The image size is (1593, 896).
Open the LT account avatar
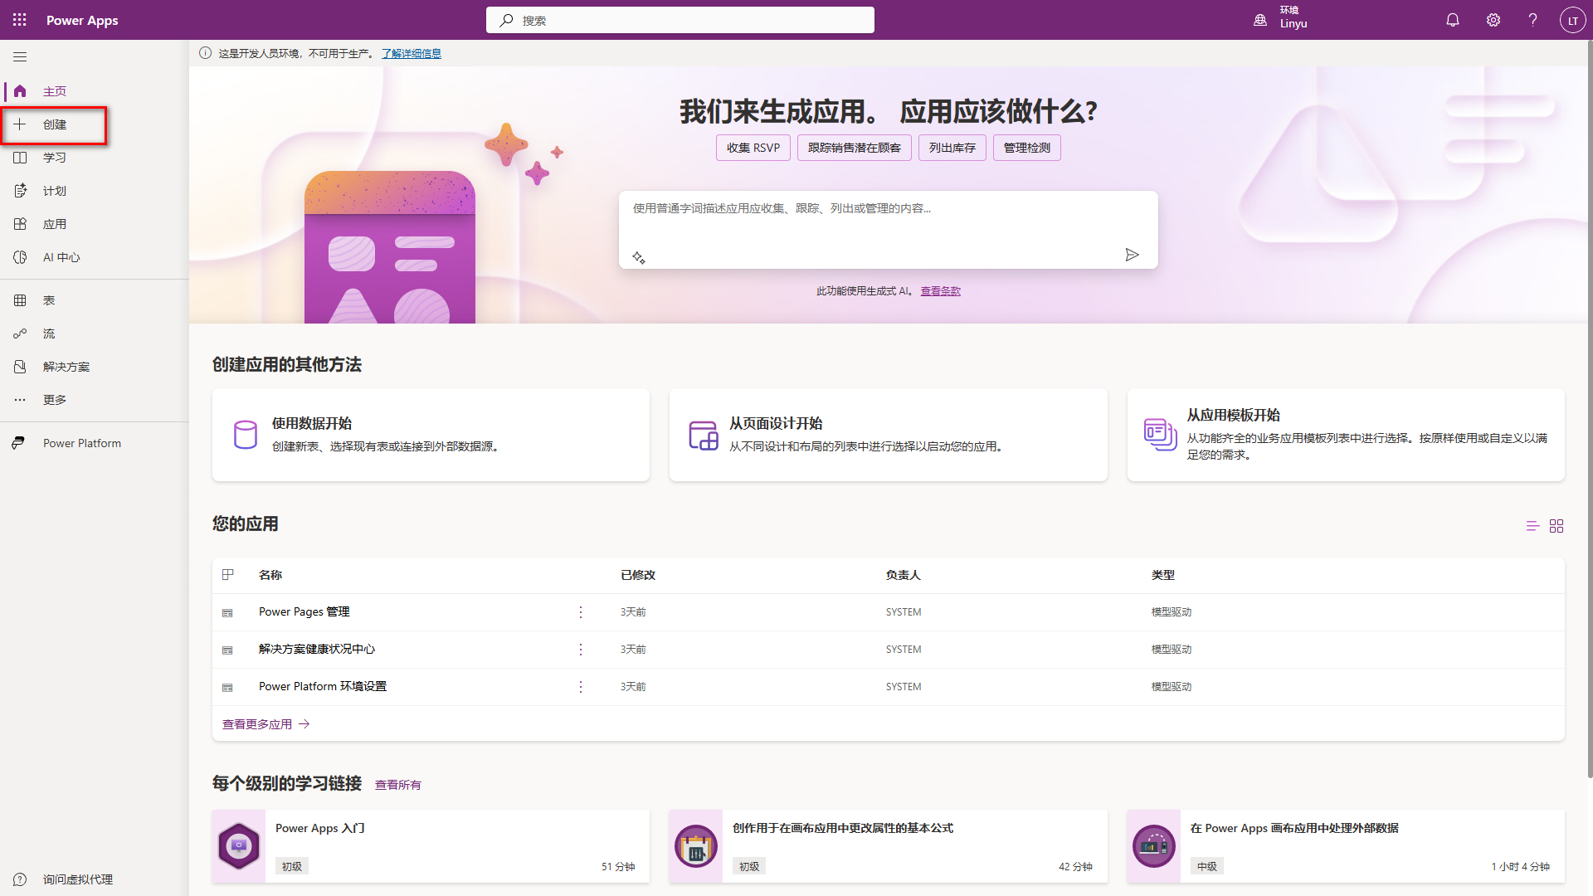point(1572,20)
